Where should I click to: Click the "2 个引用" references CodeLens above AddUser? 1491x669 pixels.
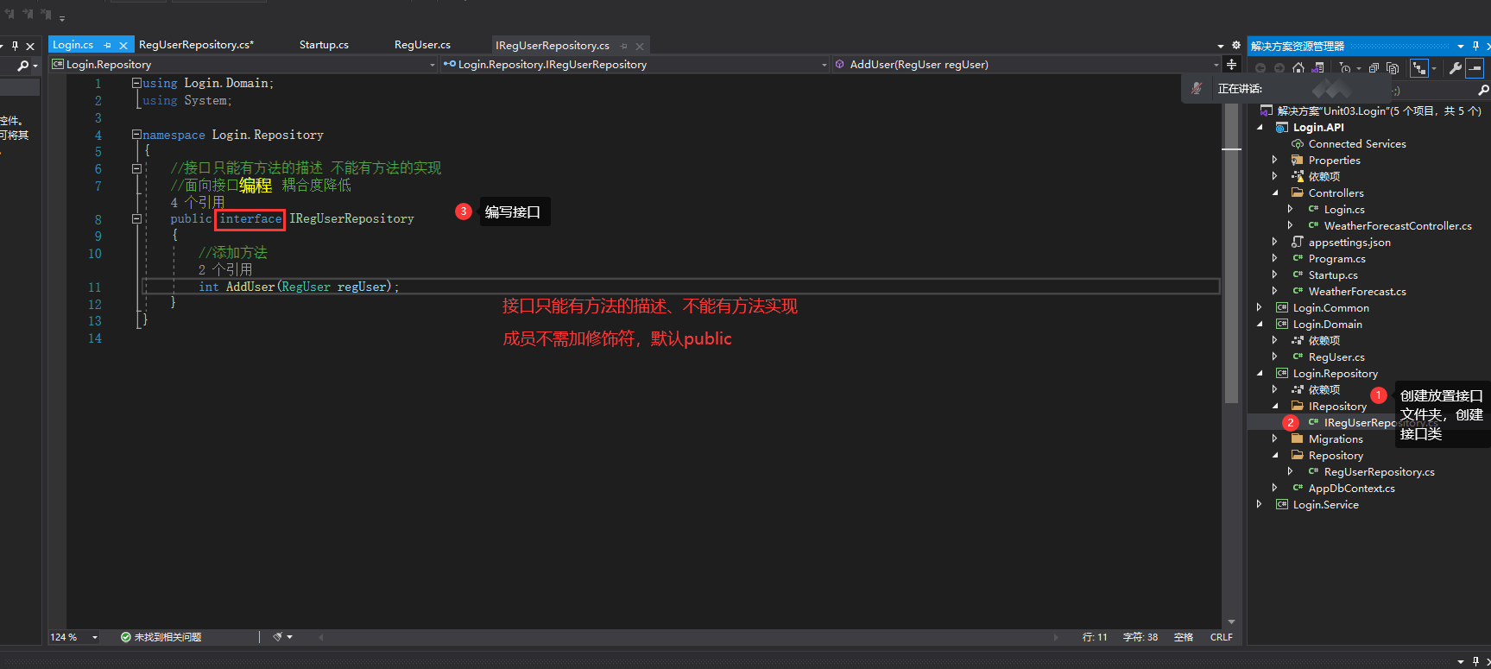pyautogui.click(x=225, y=269)
